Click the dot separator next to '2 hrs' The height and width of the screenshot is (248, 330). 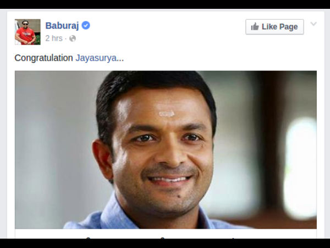(x=65, y=39)
